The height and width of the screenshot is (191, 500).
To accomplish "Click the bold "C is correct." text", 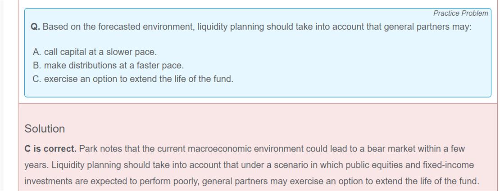I will 50,149.
